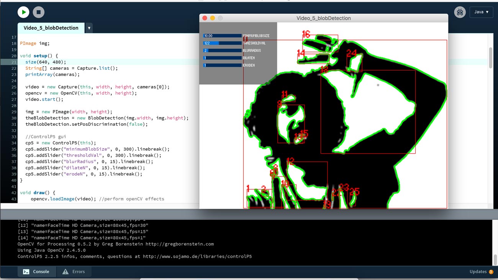Open the Updates notification

coord(478,272)
